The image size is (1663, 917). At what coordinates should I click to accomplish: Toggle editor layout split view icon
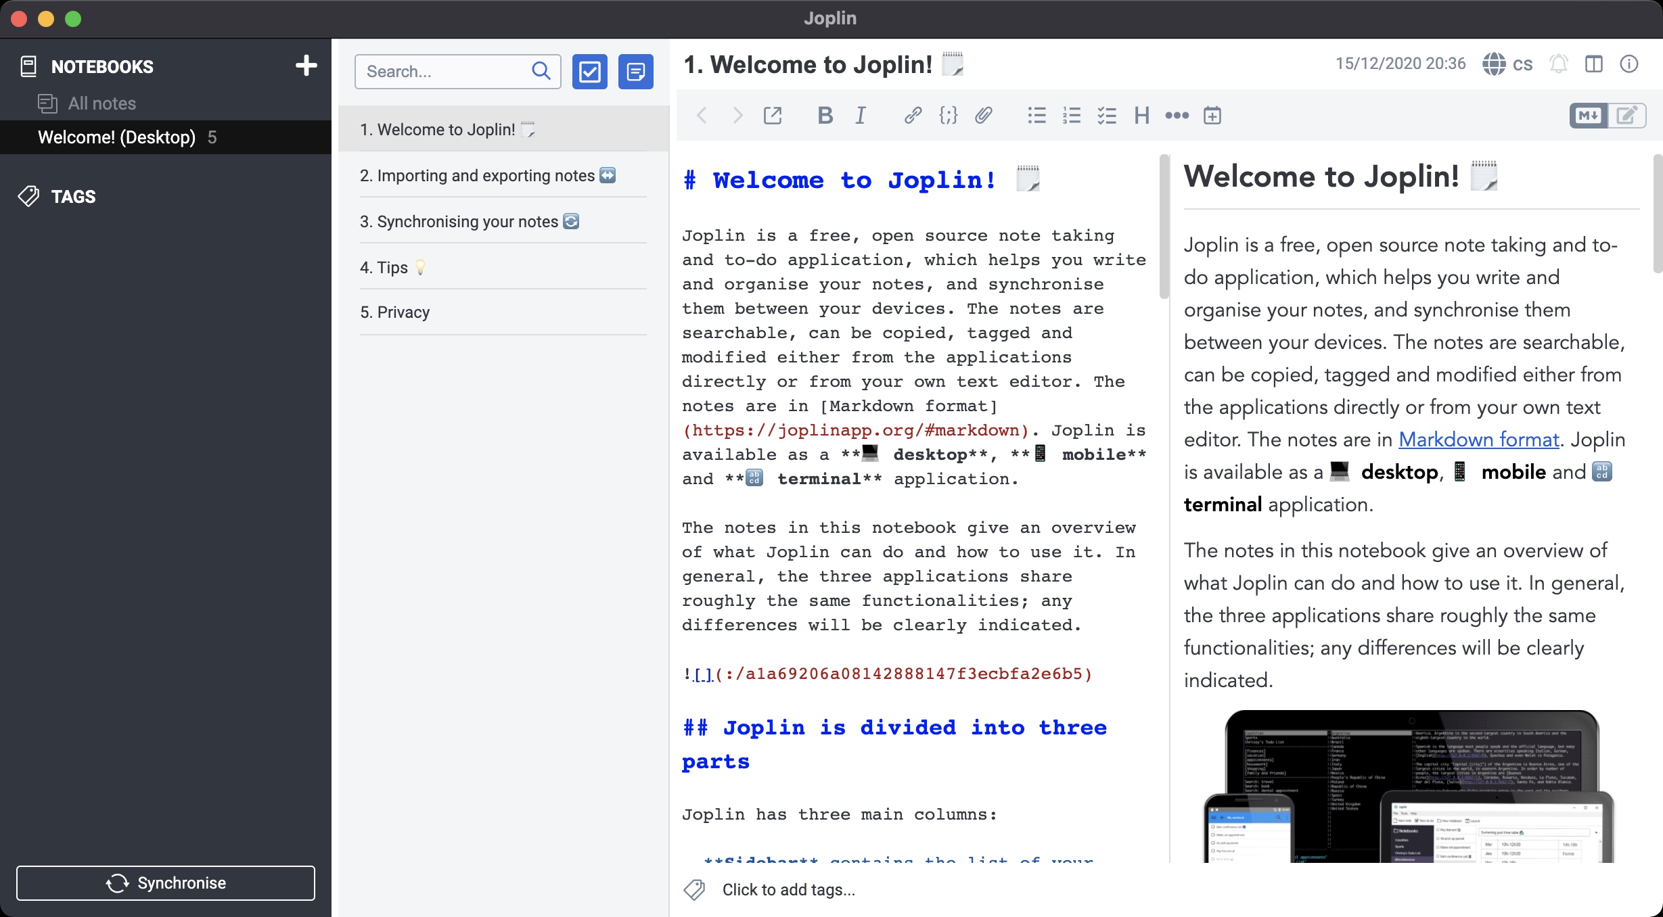(1594, 64)
